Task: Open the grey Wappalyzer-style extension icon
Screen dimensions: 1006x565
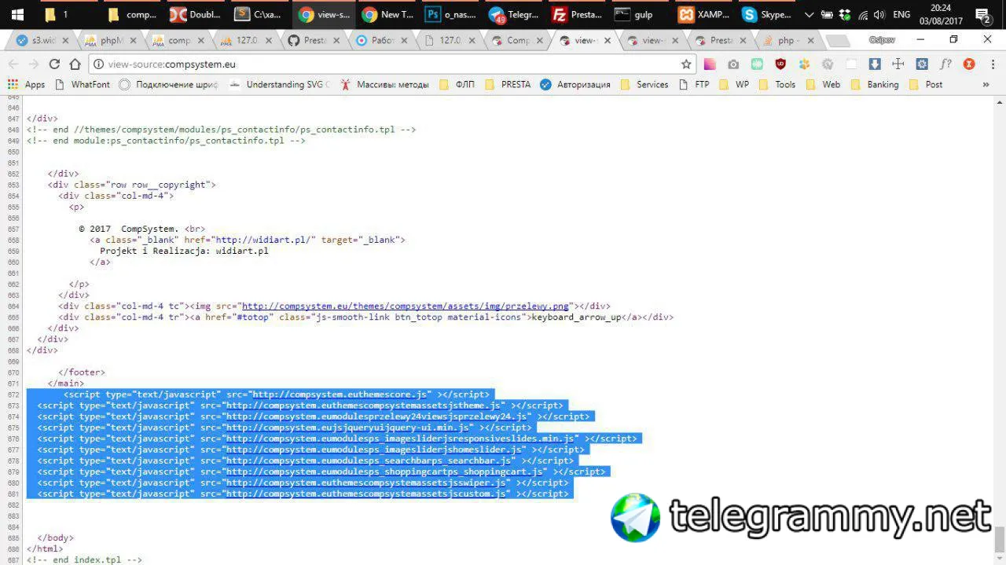Action: pyautogui.click(x=828, y=64)
